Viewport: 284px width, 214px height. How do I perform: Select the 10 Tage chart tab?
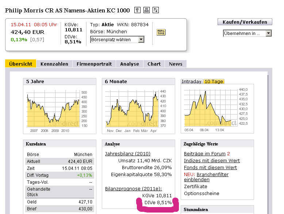coord(214,82)
